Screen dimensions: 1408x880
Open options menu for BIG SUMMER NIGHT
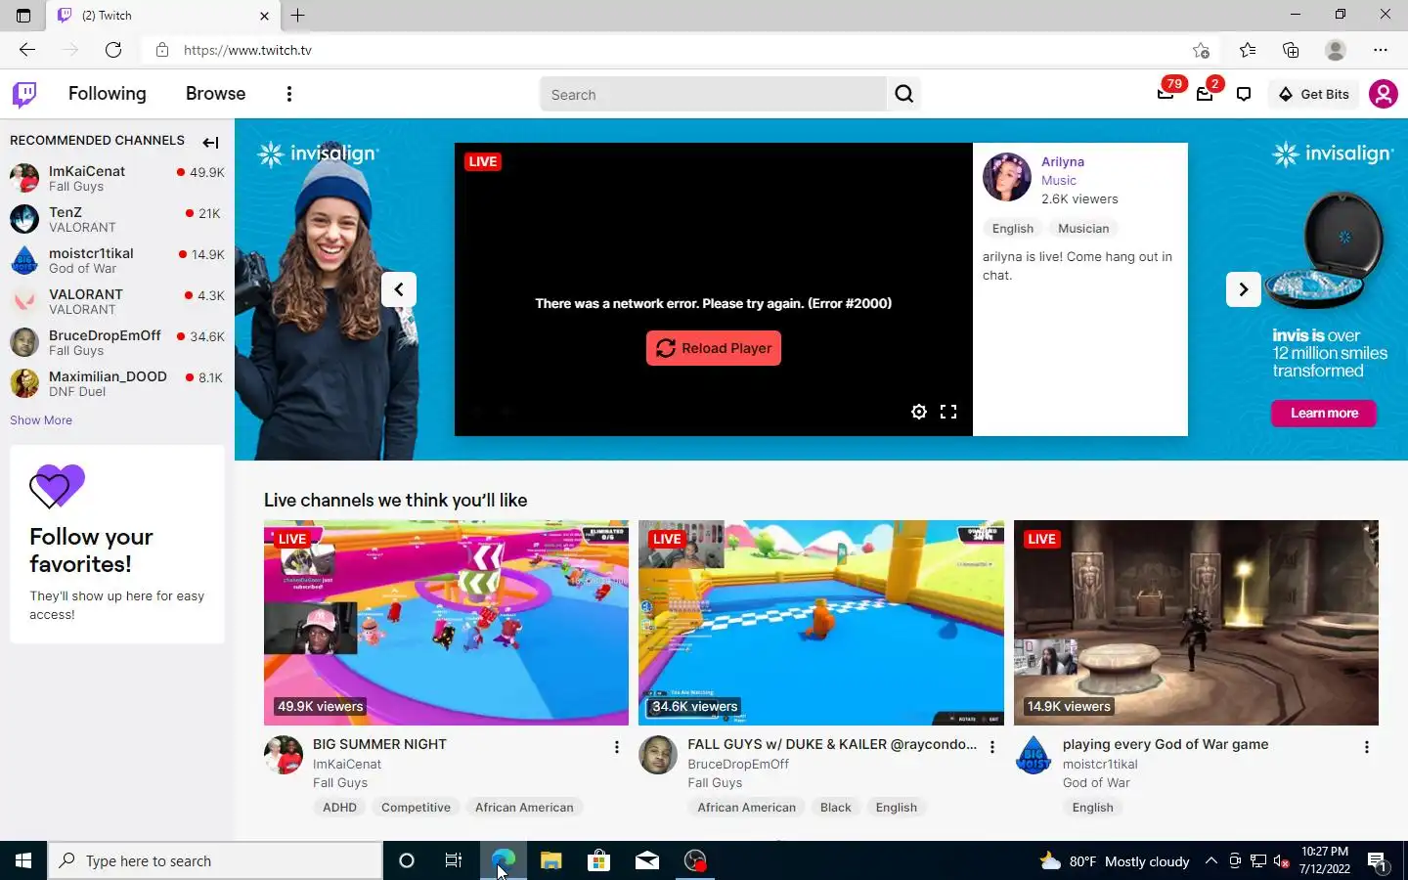(x=617, y=747)
